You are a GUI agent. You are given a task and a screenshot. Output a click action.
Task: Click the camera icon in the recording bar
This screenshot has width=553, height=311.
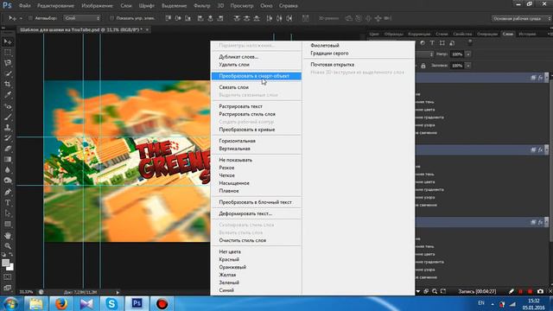point(540,291)
